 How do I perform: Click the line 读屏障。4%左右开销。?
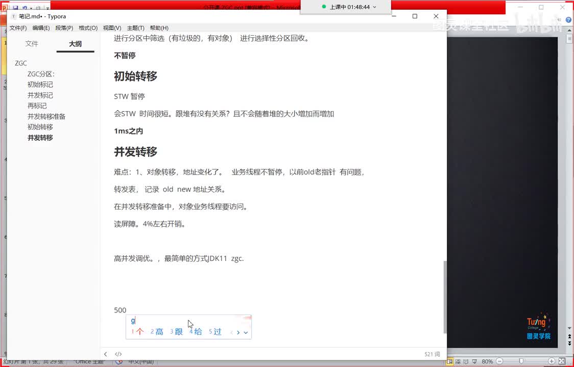coord(150,224)
